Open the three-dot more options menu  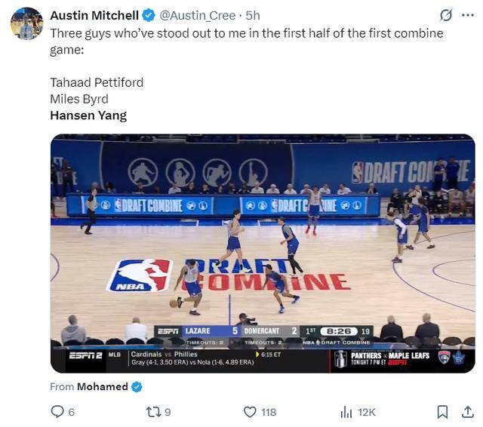tap(468, 15)
